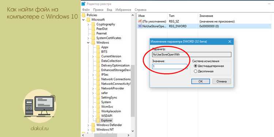This screenshot has width=274, height=137.
Task: Open the Вид menu
Action: click(x=109, y=10)
